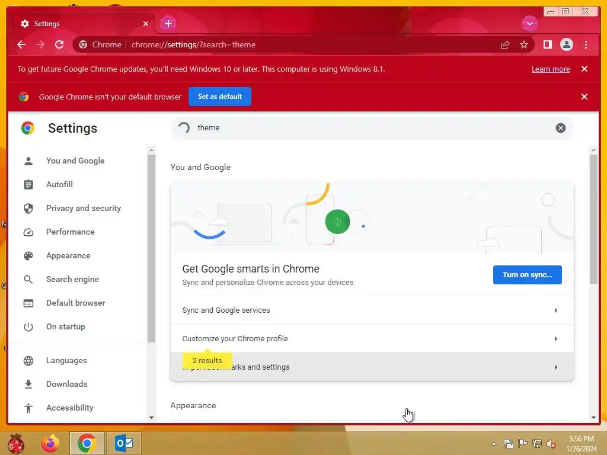Open Privacy and security section
The width and height of the screenshot is (607, 455).
click(x=83, y=208)
